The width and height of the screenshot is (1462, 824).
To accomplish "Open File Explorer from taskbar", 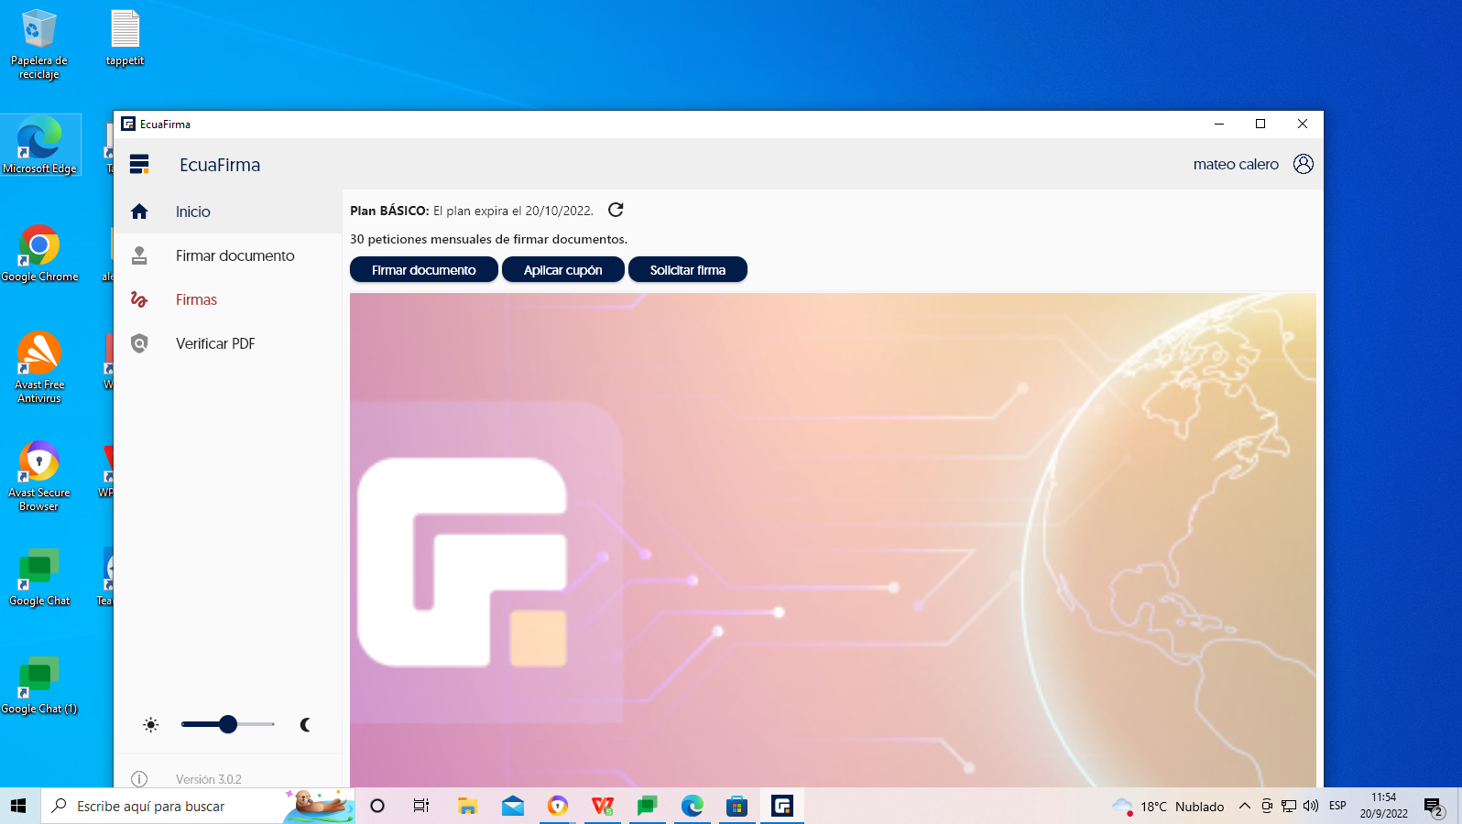I will 467,806.
